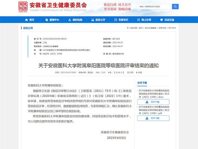The image size is (198, 149).
Task: Open 互动交流 interaction section
Action: (167, 20)
